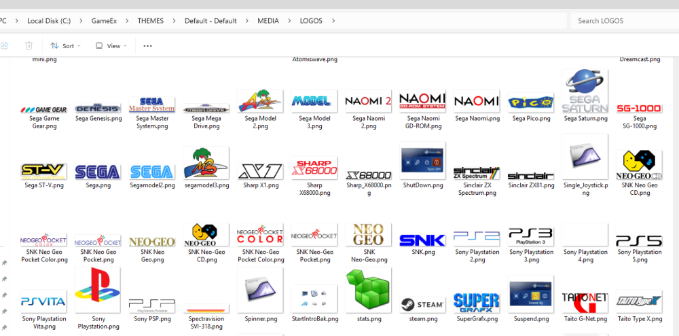Navigate to Local Disk (C:) breadcrumb

(49, 21)
